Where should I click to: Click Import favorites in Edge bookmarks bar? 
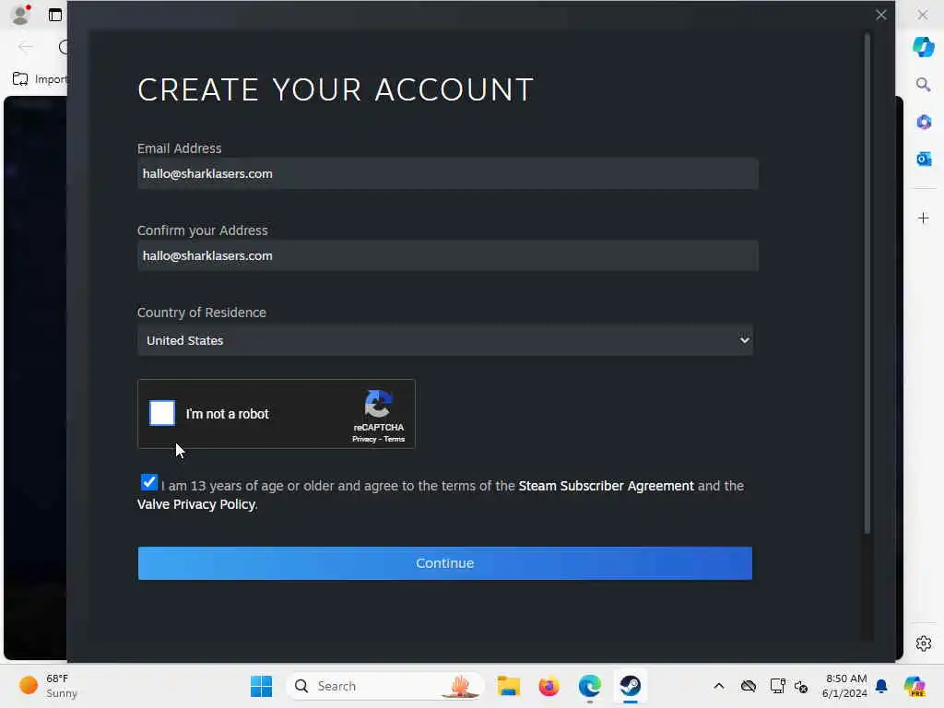[40, 79]
